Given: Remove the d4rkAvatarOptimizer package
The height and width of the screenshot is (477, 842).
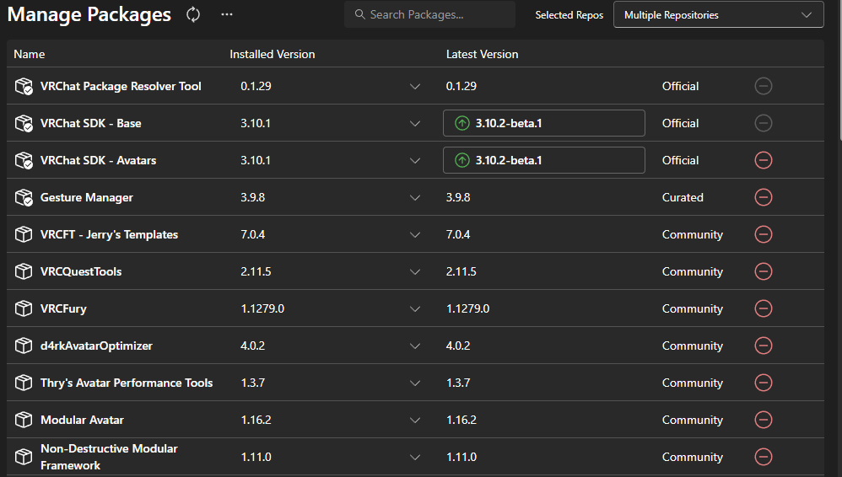Looking at the screenshot, I should coord(763,345).
